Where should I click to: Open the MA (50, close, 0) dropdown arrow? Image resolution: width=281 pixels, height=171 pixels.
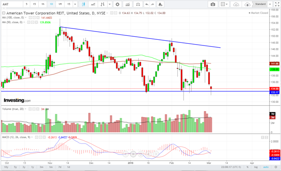pyautogui.click(x=24, y=22)
